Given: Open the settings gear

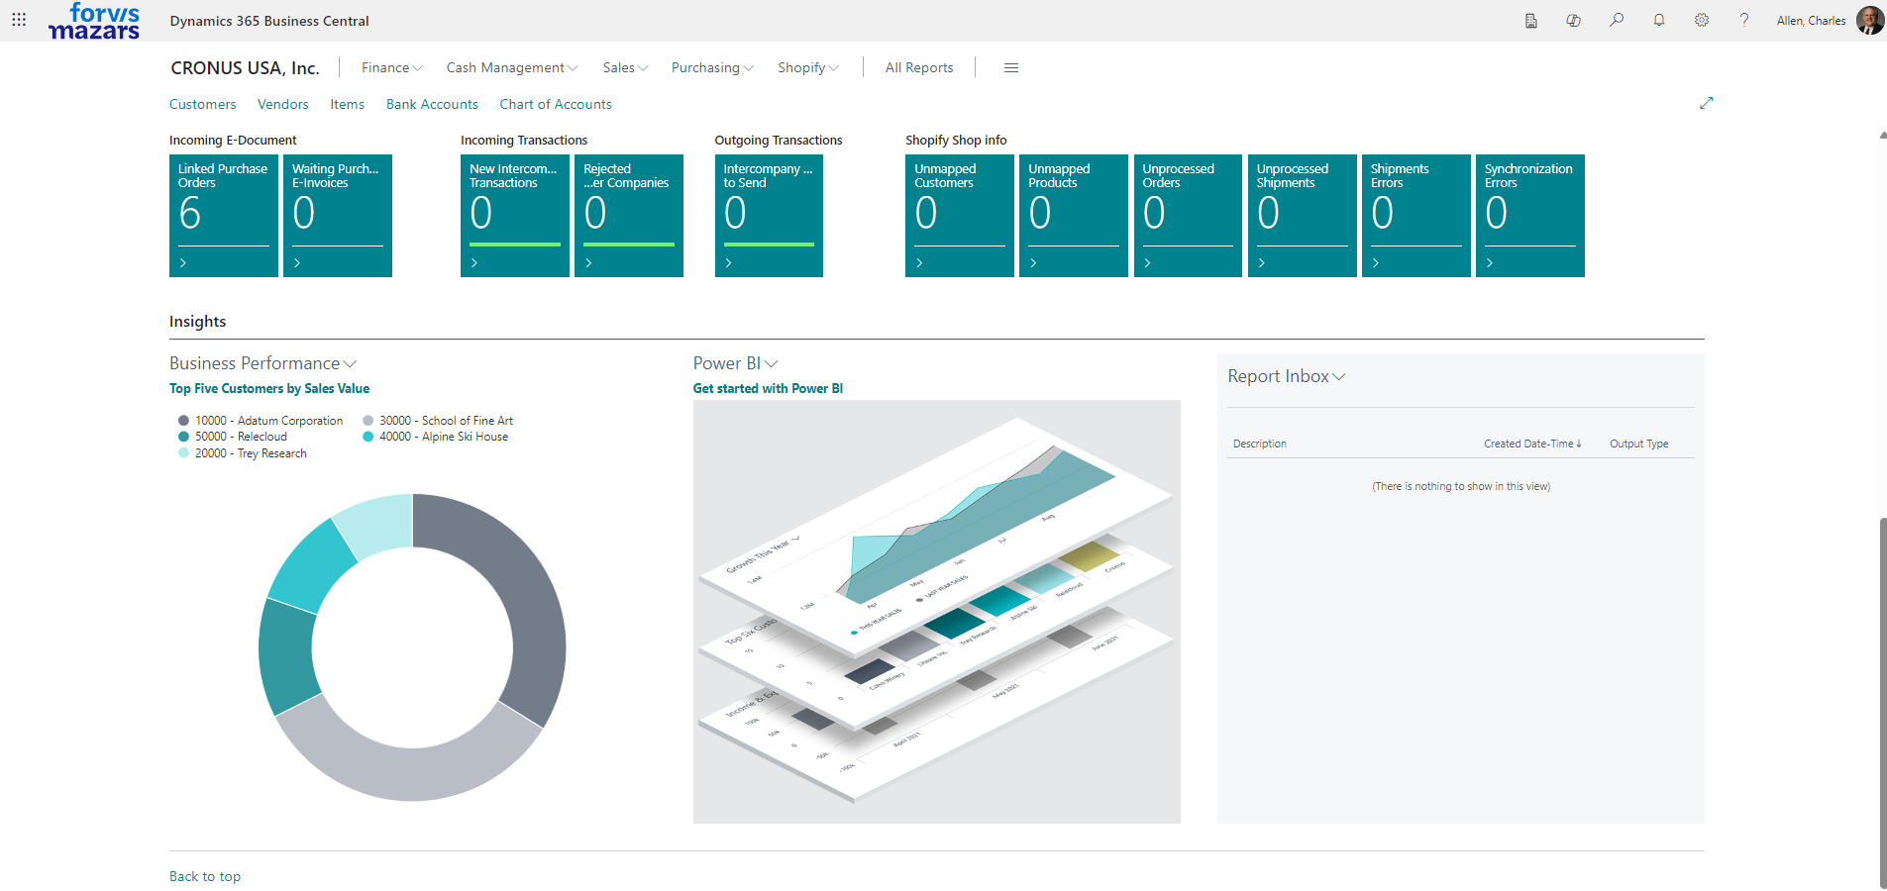Looking at the screenshot, I should click(x=1702, y=20).
